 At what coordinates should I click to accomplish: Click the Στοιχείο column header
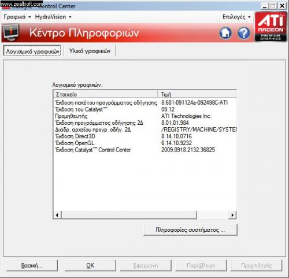tap(106, 94)
